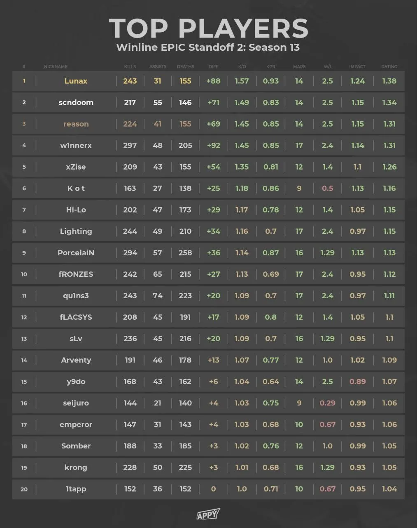Screen dimensions: 417x528
Task: Select the nickname K o t
Action: coord(76,188)
